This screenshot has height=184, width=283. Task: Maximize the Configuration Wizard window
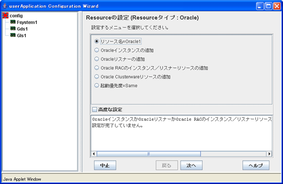pyautogui.click(x=268, y=6)
